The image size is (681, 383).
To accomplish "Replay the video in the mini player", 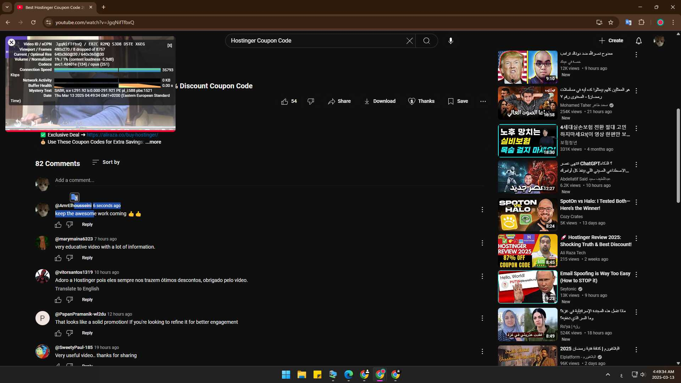I will coord(17,123).
